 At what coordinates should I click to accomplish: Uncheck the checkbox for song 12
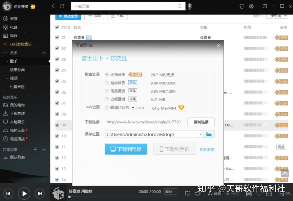pyautogui.click(x=57, y=158)
